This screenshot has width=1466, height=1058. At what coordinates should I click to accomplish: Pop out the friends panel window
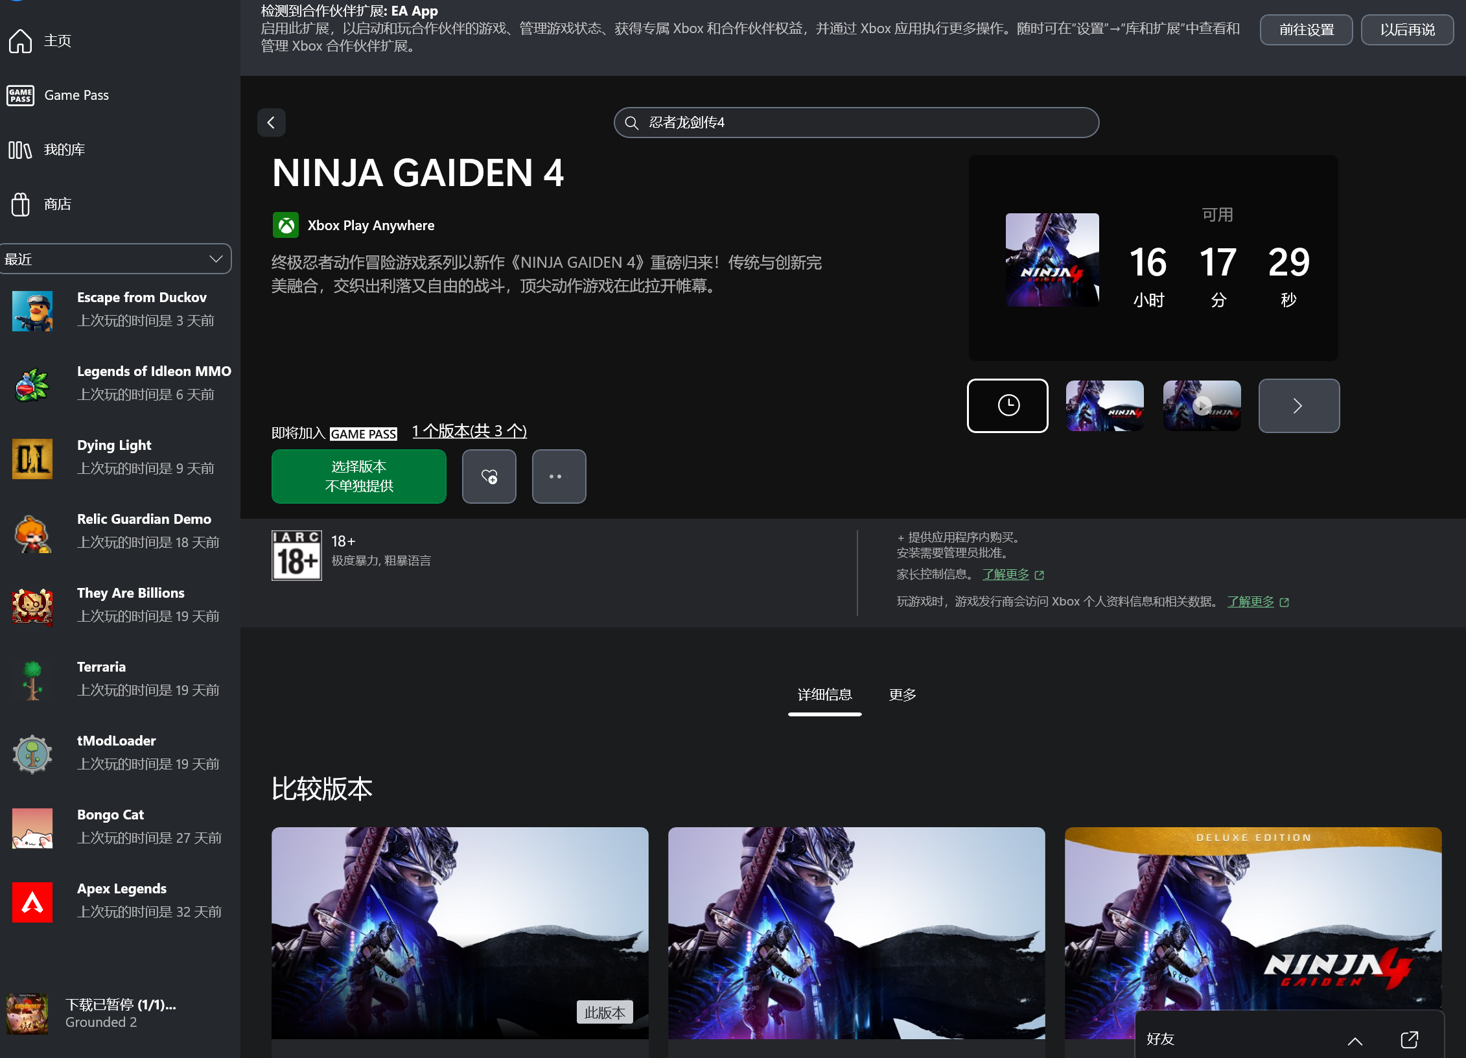coord(1409,1040)
